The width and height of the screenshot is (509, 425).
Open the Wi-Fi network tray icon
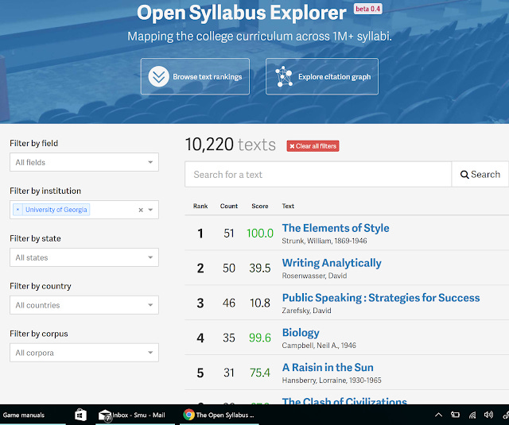(x=472, y=415)
